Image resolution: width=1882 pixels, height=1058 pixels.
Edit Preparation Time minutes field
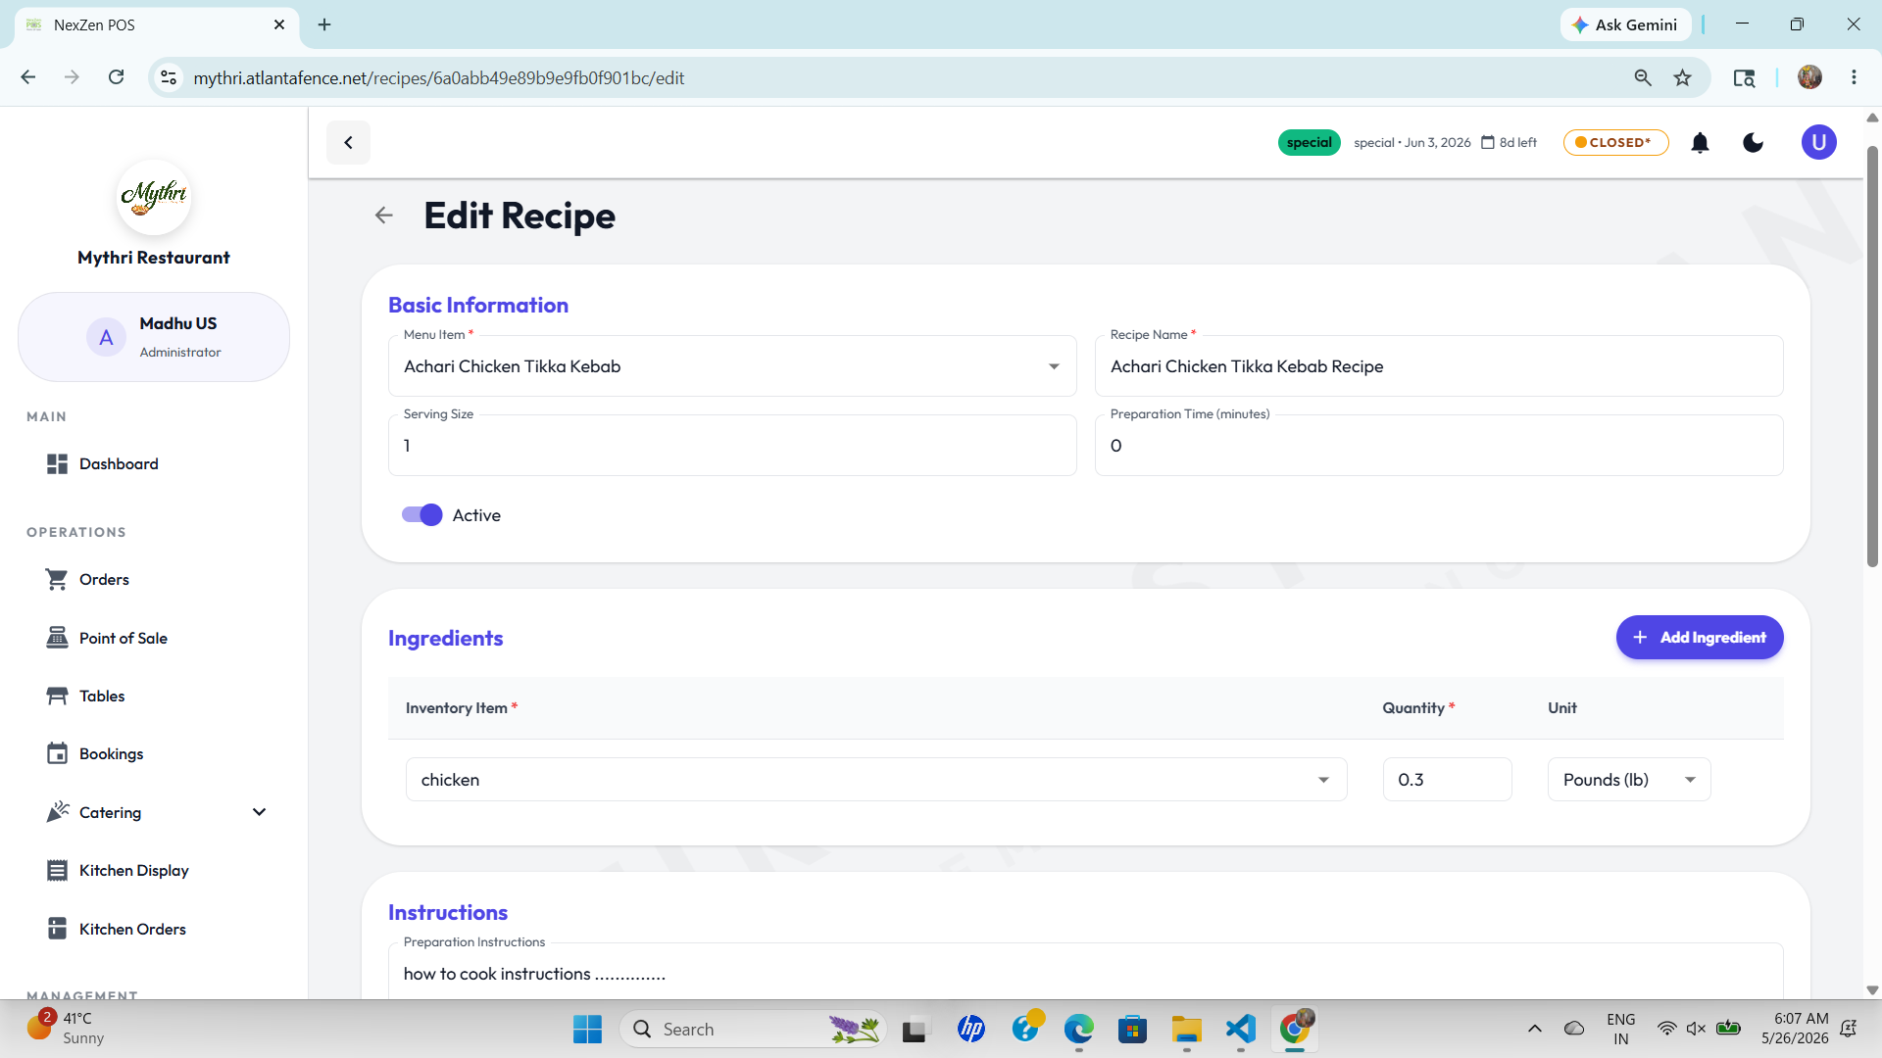tap(1439, 446)
